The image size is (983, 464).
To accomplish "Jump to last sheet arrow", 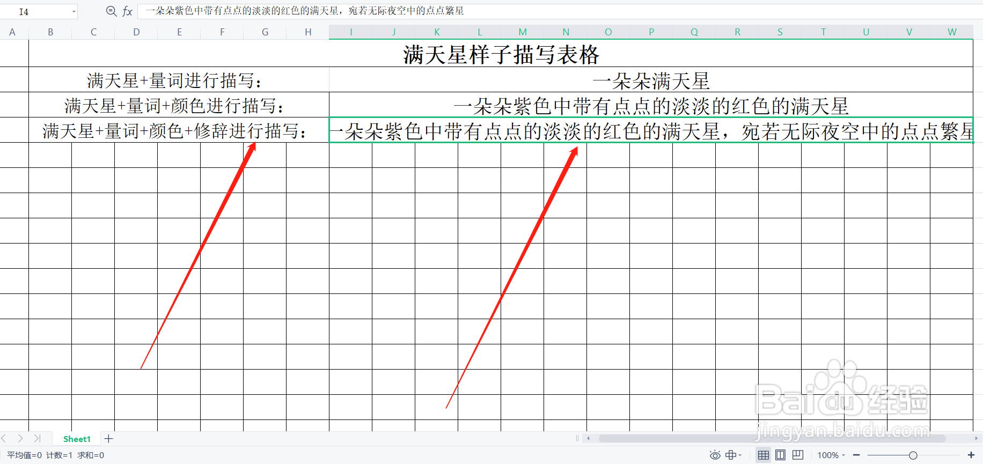I will click(36, 438).
